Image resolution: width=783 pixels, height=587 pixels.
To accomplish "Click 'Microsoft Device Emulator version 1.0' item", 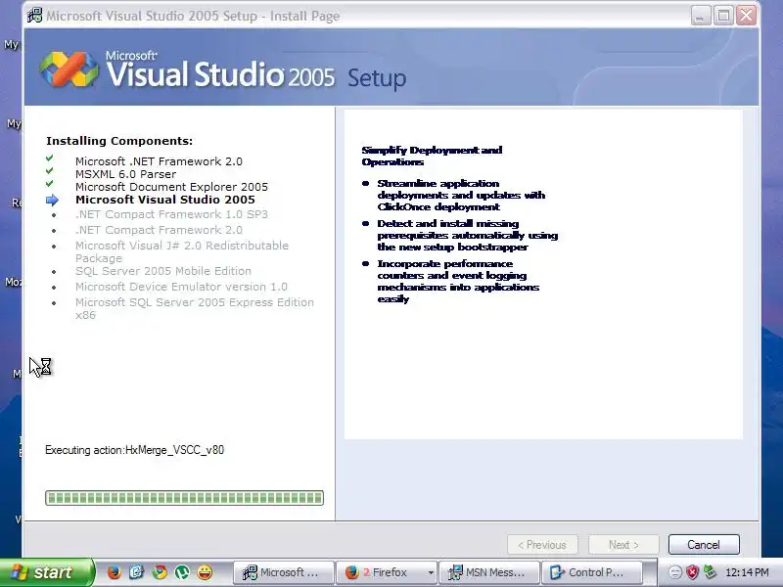I will point(181,287).
